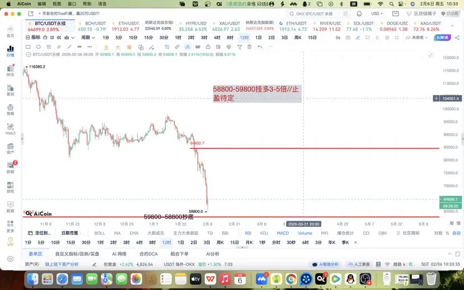Click the 筹 chip distribution icon
This screenshot has width=464, height=290.
coord(129,47)
